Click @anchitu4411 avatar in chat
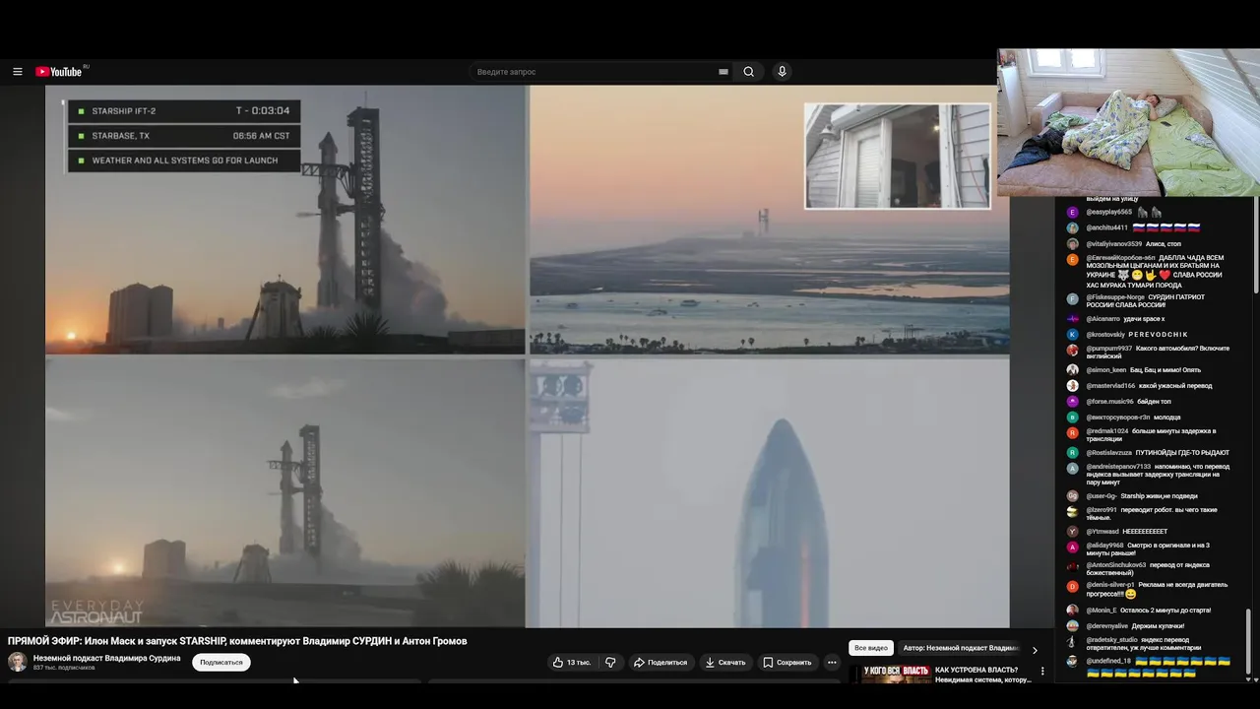This screenshot has width=1260, height=709. (1073, 227)
